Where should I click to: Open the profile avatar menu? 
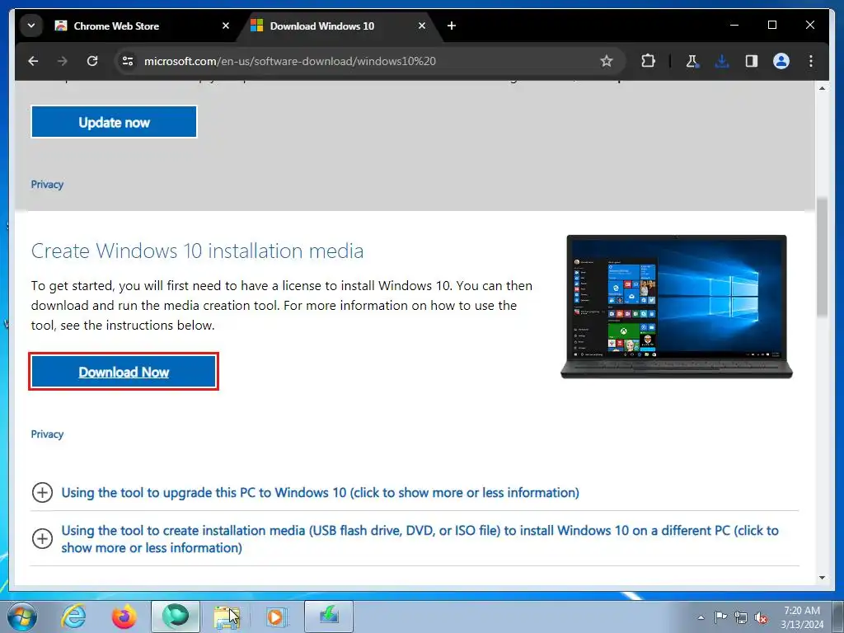click(x=781, y=61)
